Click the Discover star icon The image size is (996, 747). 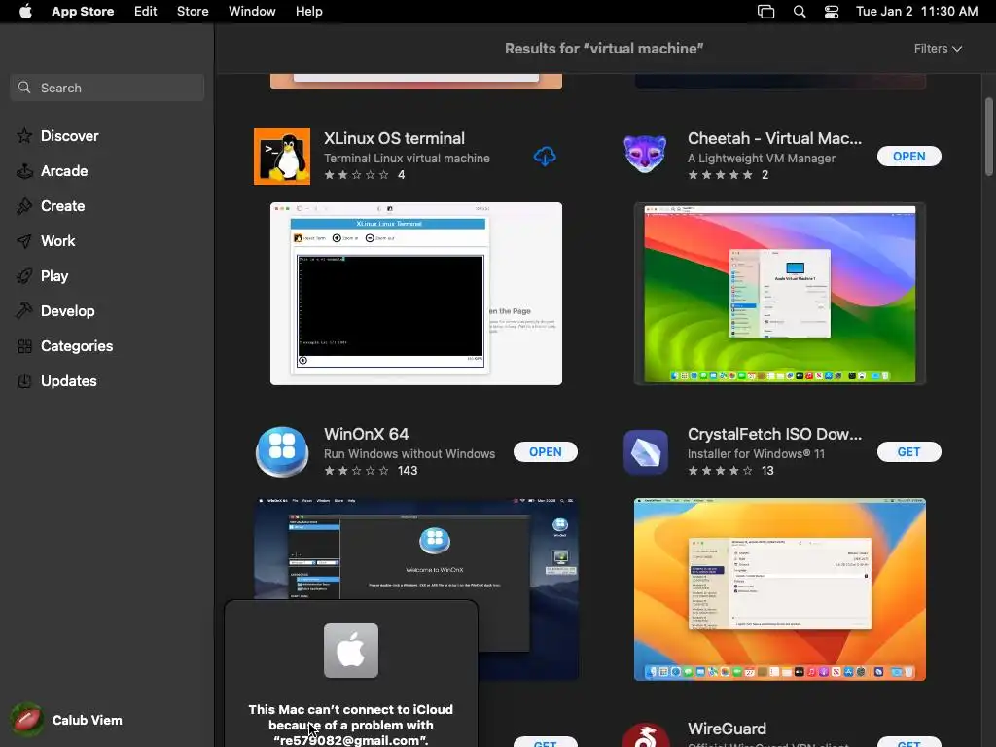(x=24, y=136)
